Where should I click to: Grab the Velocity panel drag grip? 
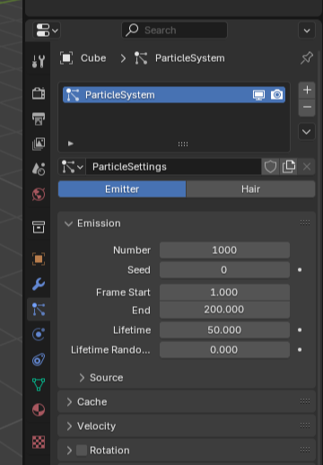(305, 426)
